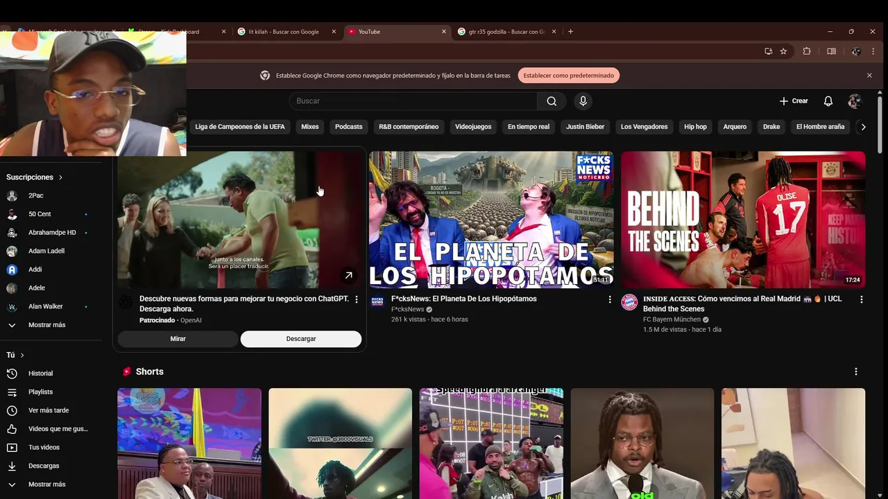Open Chrome side panel icon
The width and height of the screenshot is (888, 499).
point(831,51)
